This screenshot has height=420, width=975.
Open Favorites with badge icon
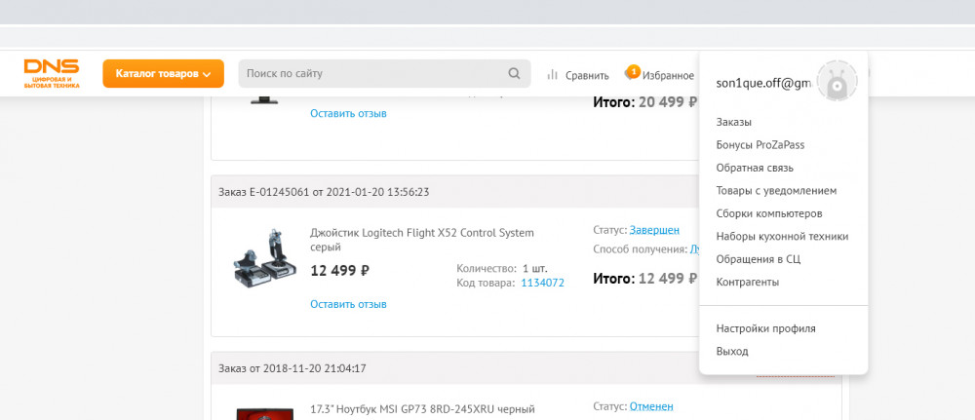point(631,74)
